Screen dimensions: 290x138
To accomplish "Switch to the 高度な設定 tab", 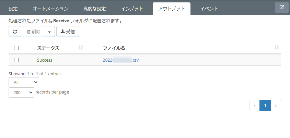I will (94, 9).
